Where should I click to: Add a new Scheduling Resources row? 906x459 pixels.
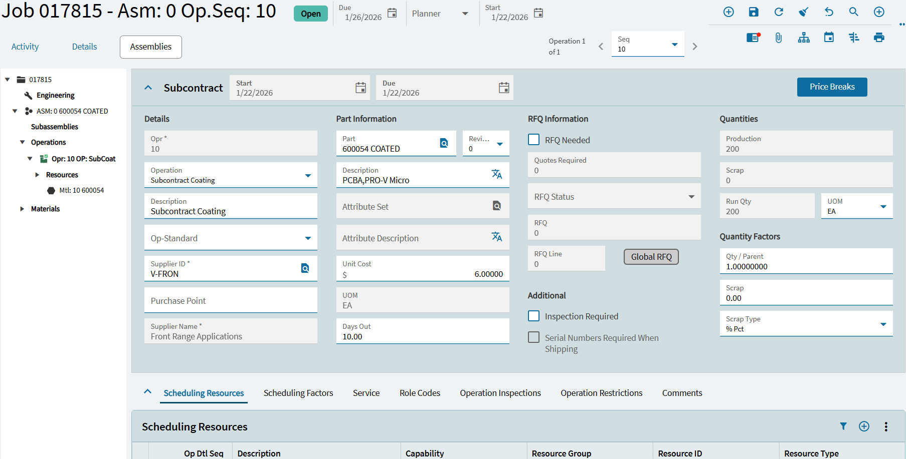point(864,426)
